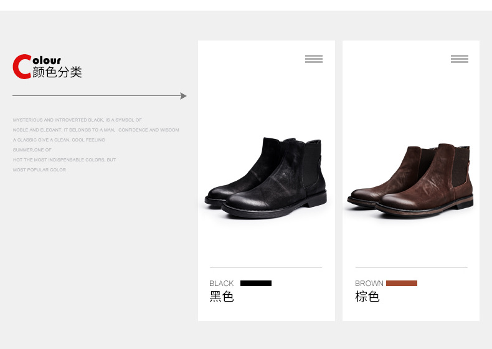Screen dimensions: 492x349
Task: Click the 颜色分类 section heading
Action: tap(57, 72)
